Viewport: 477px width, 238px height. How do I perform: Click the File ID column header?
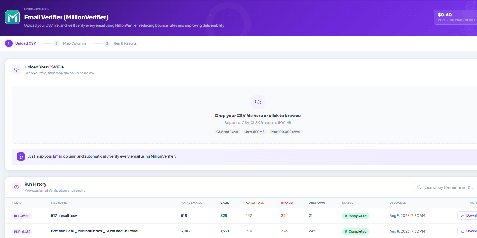[17, 203]
